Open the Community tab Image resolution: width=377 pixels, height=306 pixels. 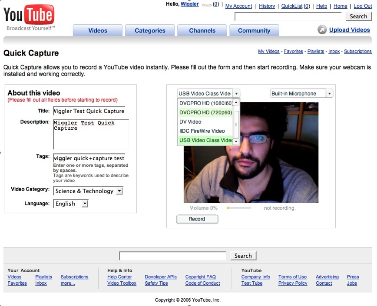[x=254, y=30]
